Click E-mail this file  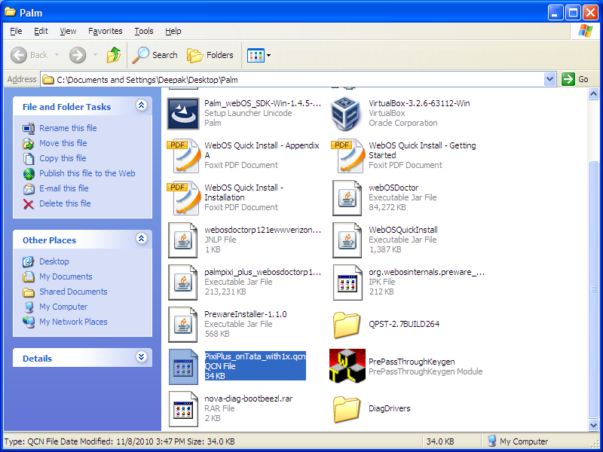[x=64, y=188]
